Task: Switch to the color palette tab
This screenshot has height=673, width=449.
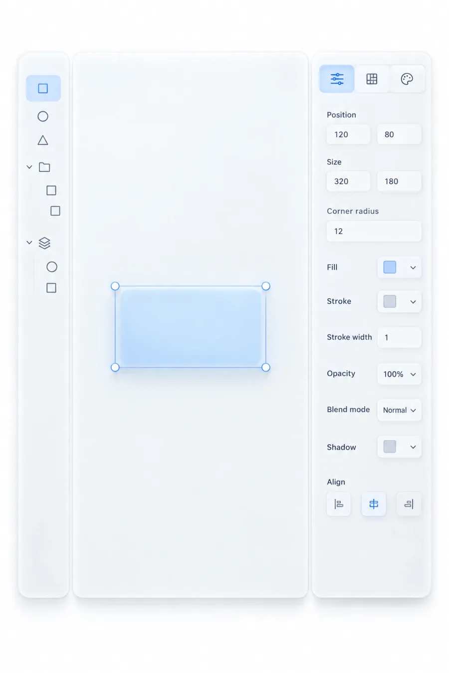Action: pos(407,79)
